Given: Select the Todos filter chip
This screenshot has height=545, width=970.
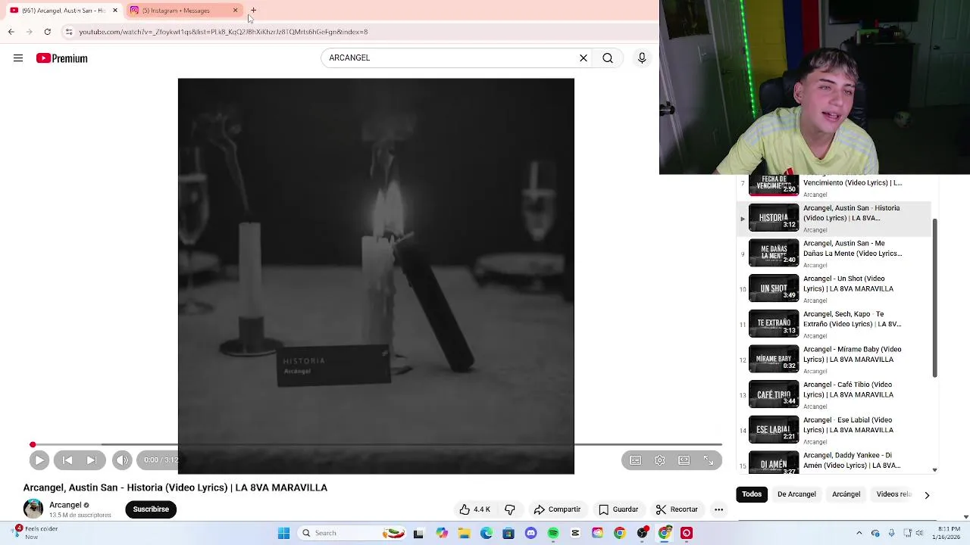Looking at the screenshot, I should (x=752, y=494).
